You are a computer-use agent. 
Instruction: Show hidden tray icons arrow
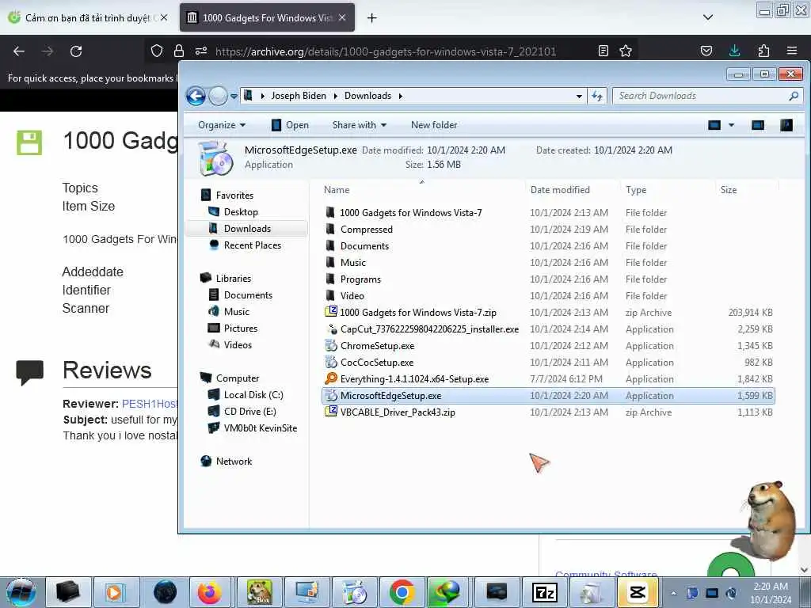(x=673, y=593)
